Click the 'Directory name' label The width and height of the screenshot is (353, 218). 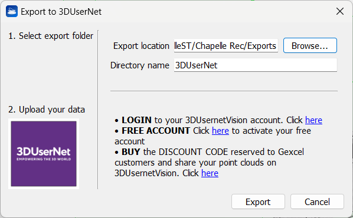coord(139,65)
